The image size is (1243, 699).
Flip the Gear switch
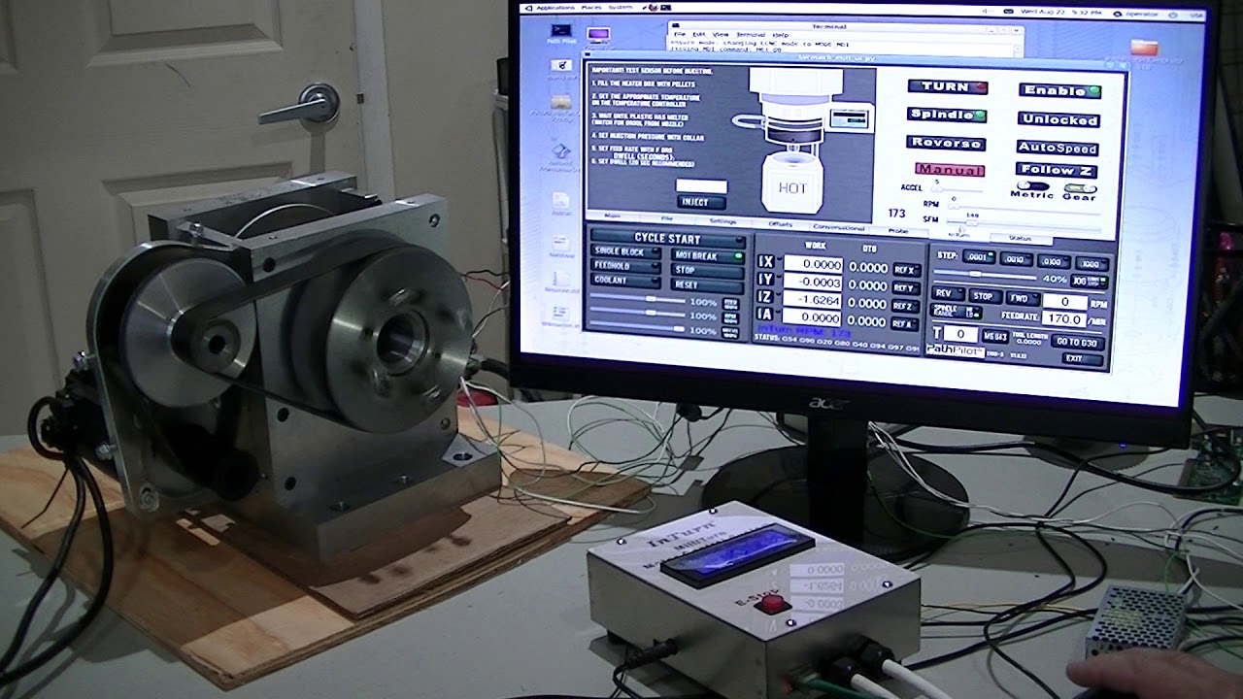pos(1080,187)
